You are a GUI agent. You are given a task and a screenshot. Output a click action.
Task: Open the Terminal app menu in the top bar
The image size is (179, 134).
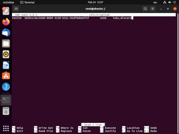pyautogui.click(x=27, y=2)
